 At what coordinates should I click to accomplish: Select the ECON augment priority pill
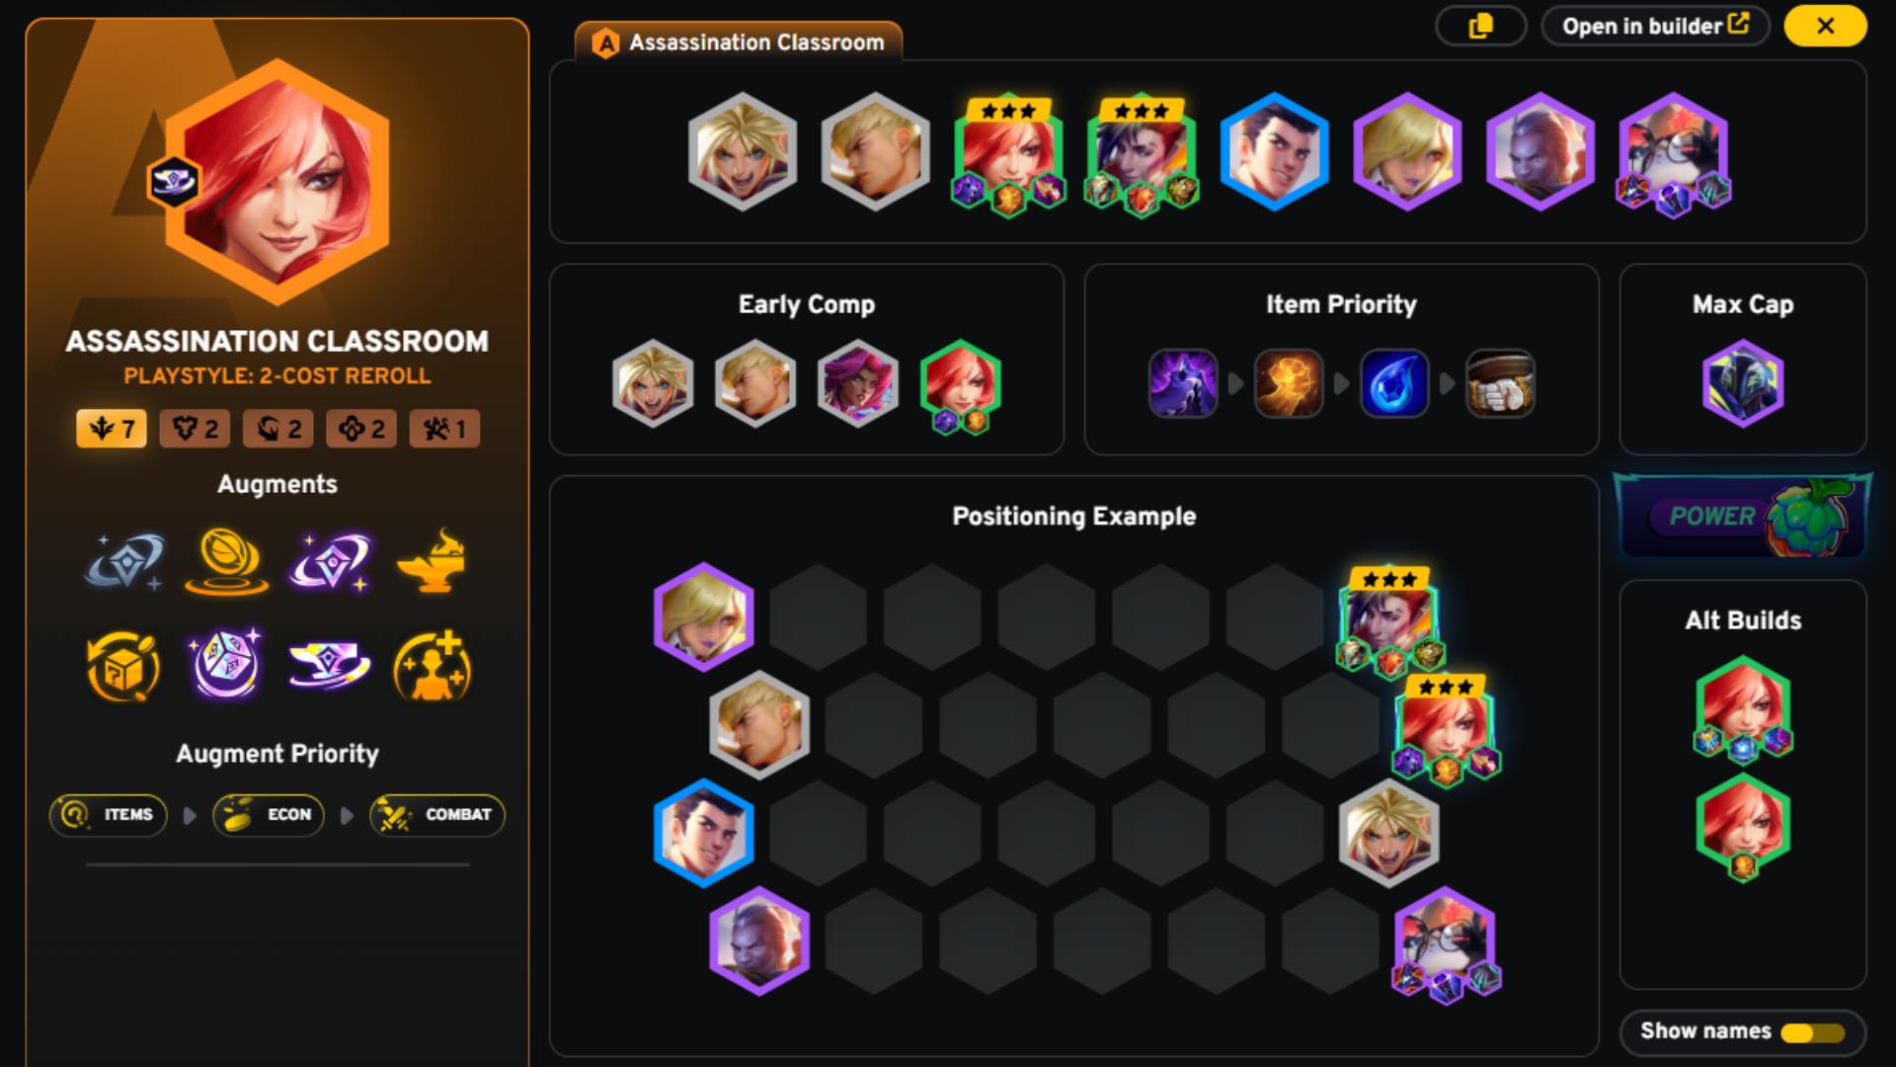pyautogui.click(x=269, y=815)
